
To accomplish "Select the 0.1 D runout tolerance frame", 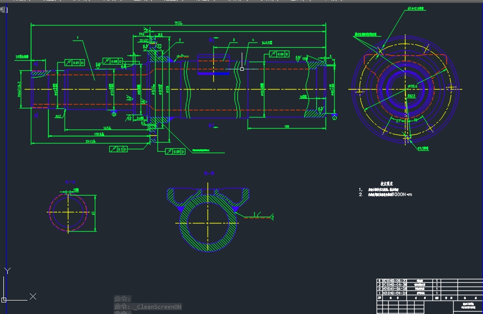I will tap(118, 149).
